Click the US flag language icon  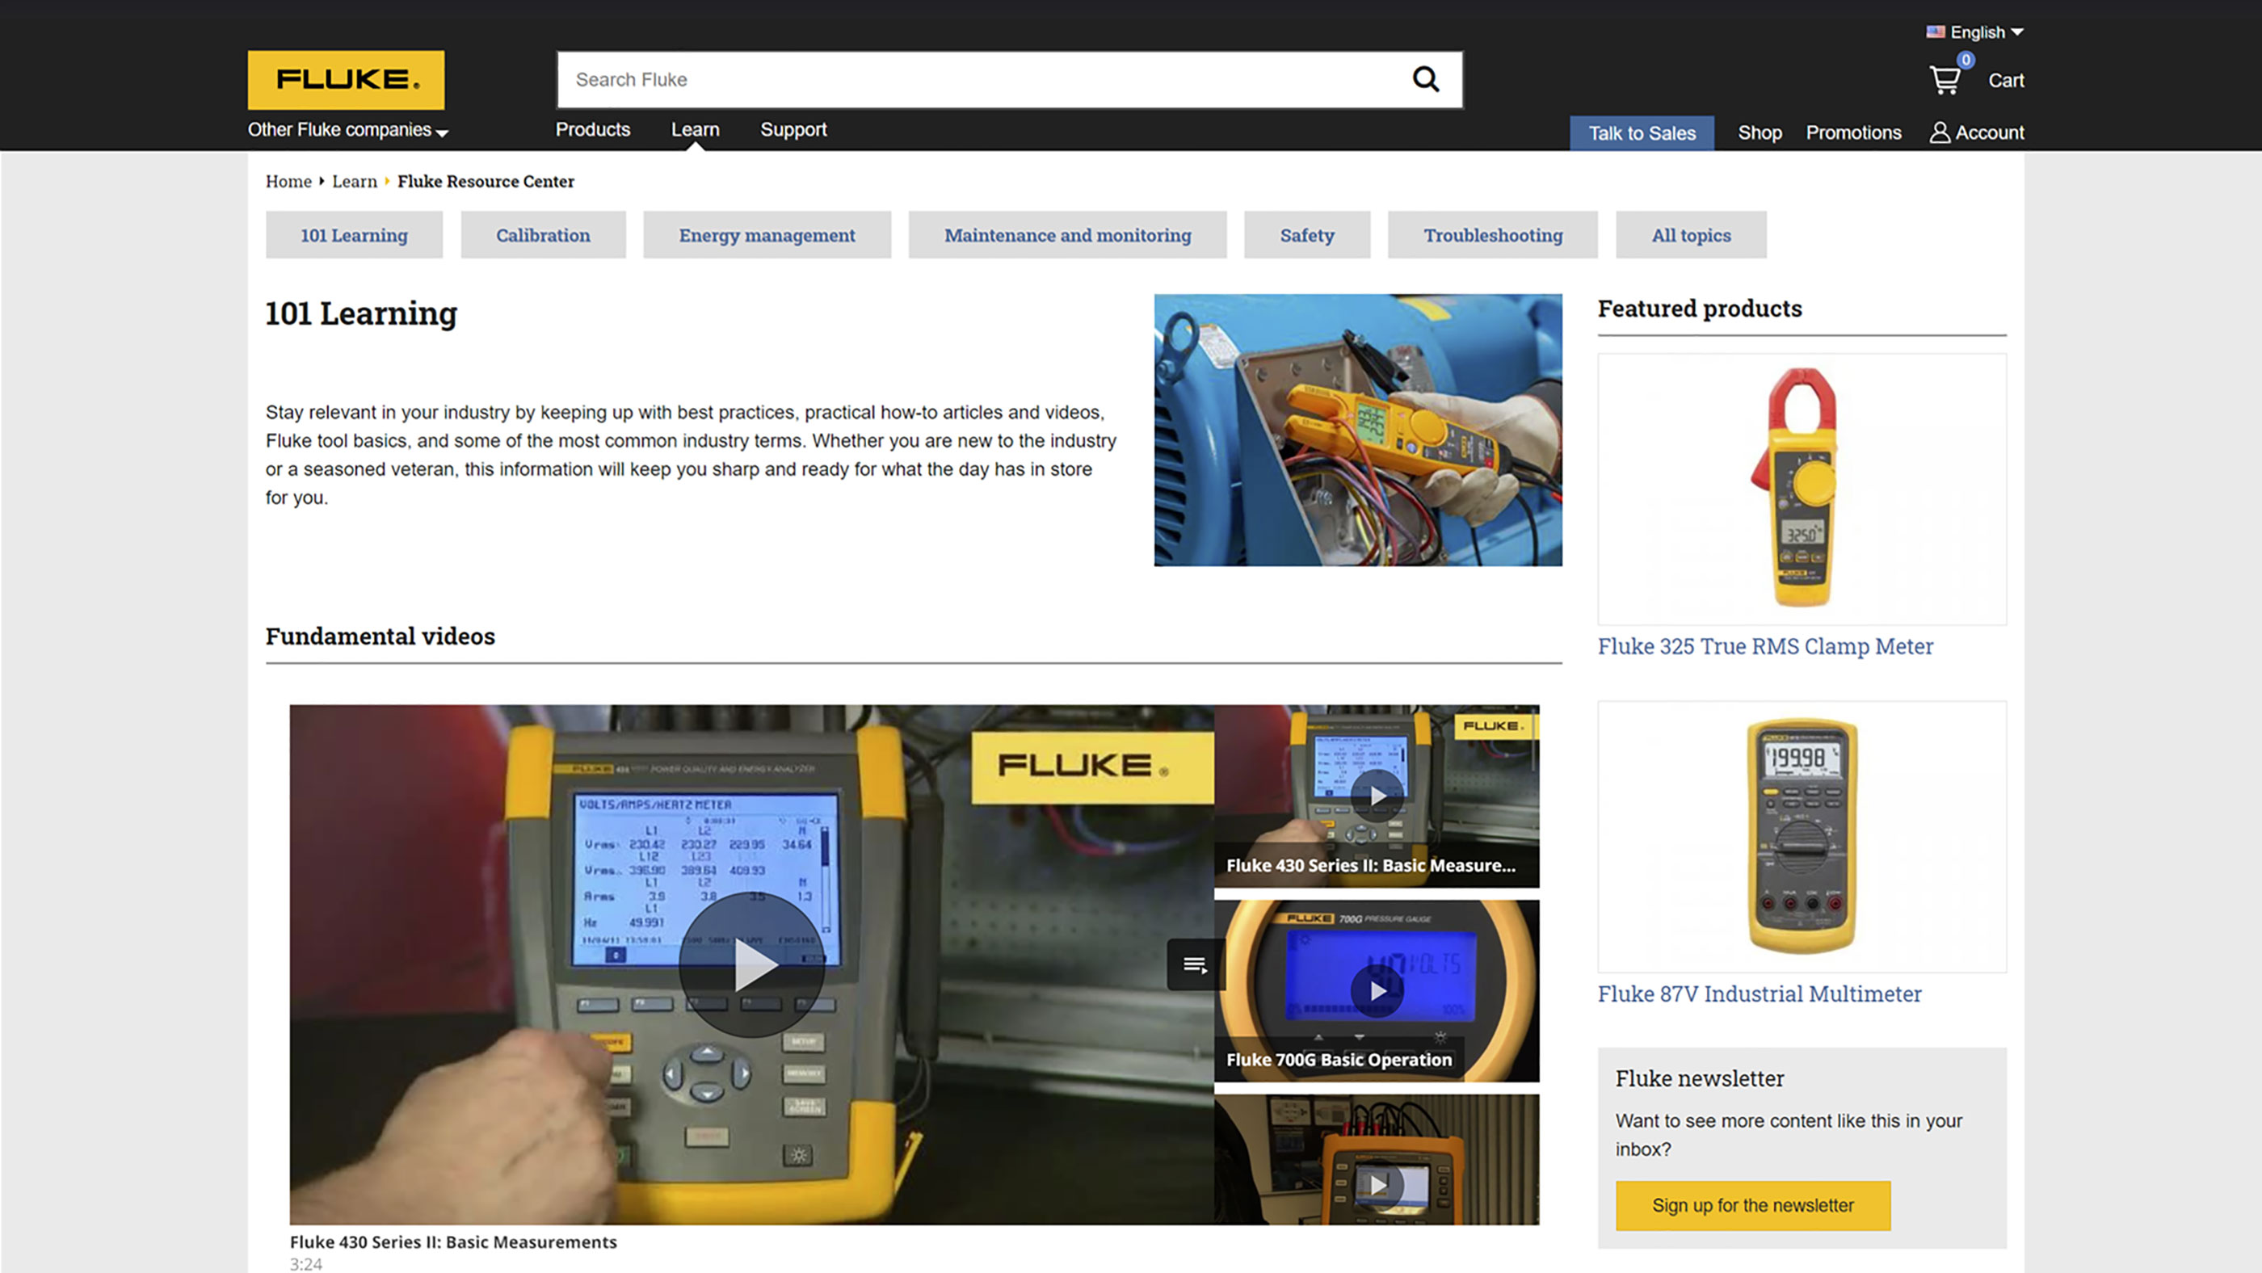point(1936,32)
